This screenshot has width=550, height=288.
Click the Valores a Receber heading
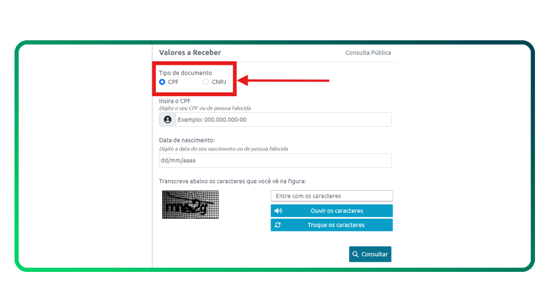click(x=190, y=53)
